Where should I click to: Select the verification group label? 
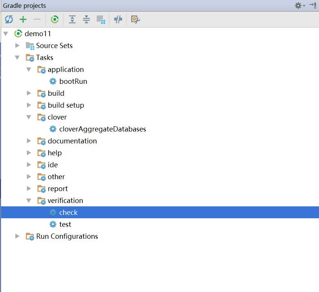65,200
